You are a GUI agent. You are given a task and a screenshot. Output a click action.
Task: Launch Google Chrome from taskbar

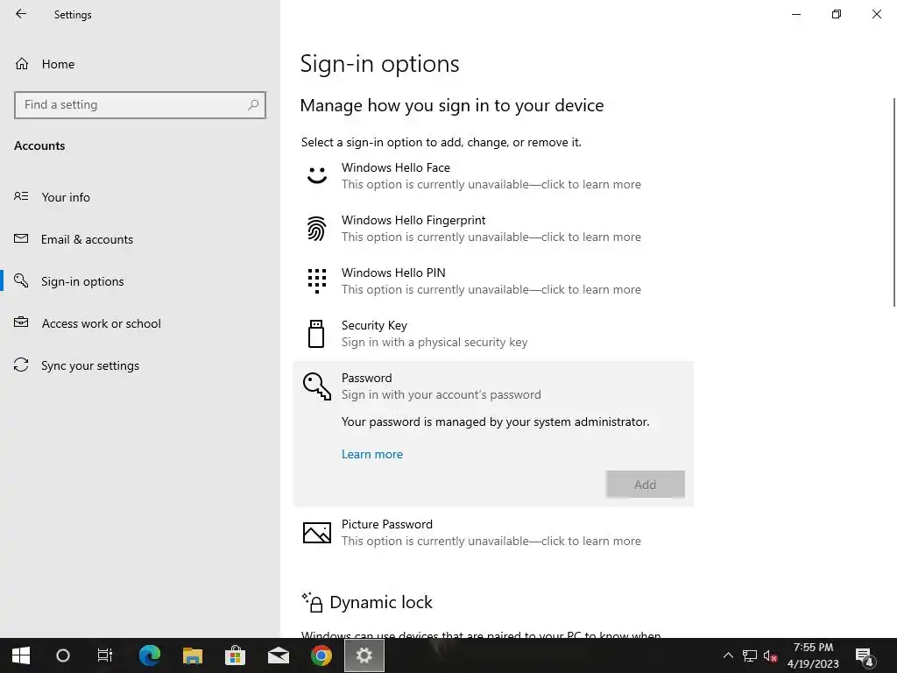(x=321, y=655)
